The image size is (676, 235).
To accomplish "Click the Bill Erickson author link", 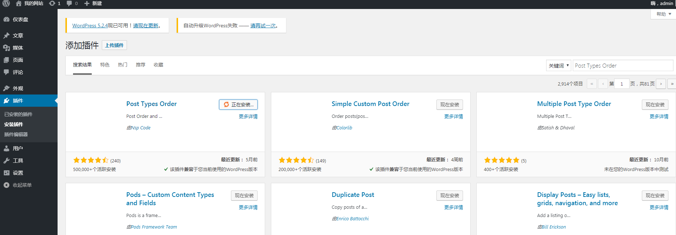I will 554,227.
